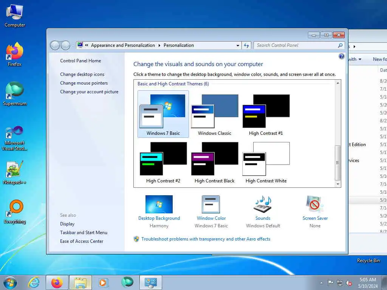
Task: Click the Sounds text link
Action: [263, 218]
